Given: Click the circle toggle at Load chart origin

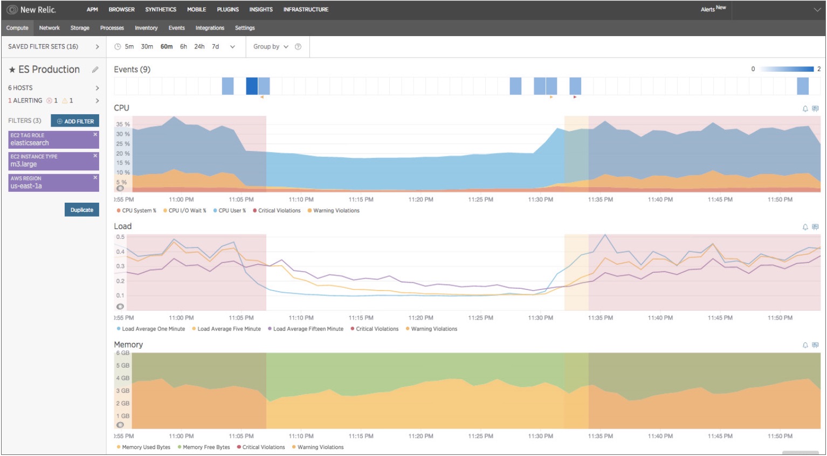Looking at the screenshot, I should point(120,307).
